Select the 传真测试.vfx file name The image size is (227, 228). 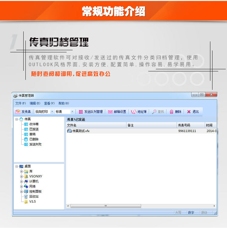[81, 131]
